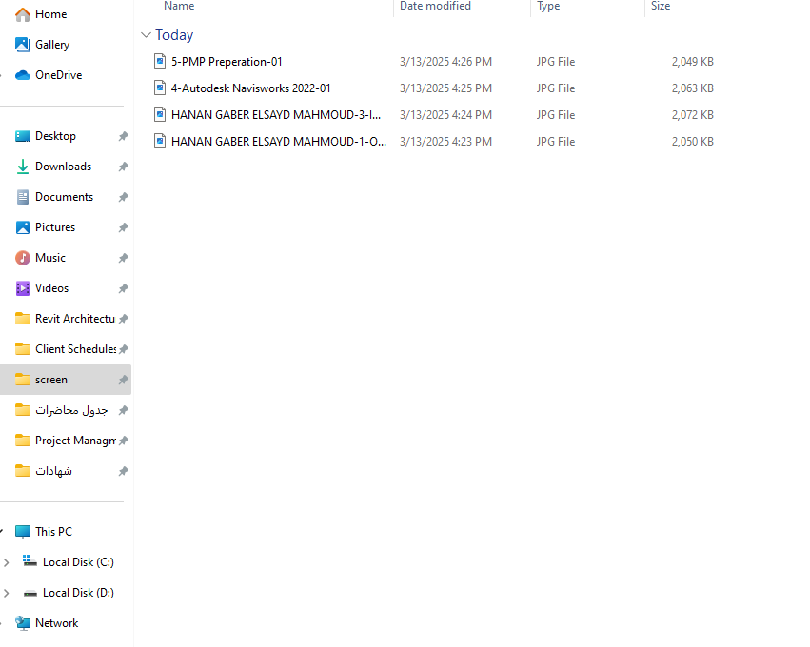Sort by Size column header
Screen dimensions: 810x647
[661, 7]
